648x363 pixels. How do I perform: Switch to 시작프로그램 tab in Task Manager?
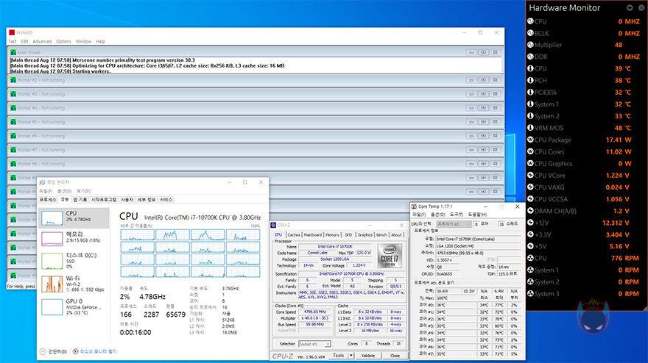104,200
